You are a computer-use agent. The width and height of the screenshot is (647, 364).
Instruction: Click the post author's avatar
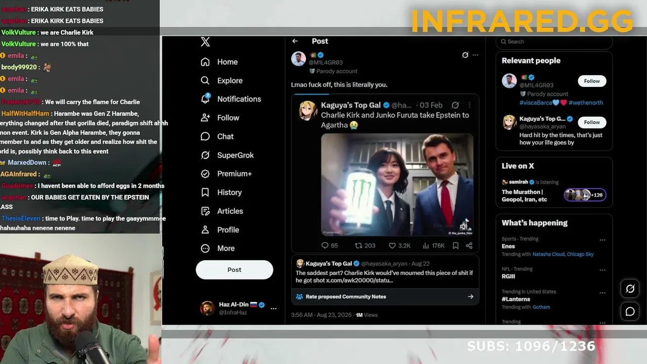click(x=298, y=59)
